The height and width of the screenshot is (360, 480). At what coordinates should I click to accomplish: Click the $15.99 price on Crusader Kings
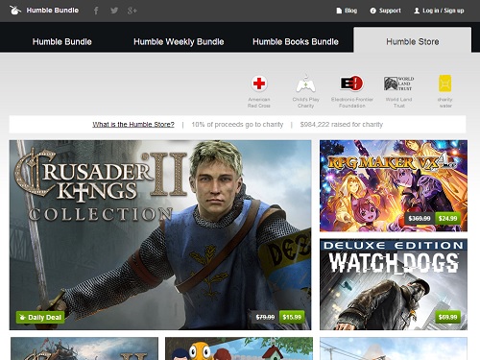click(292, 317)
